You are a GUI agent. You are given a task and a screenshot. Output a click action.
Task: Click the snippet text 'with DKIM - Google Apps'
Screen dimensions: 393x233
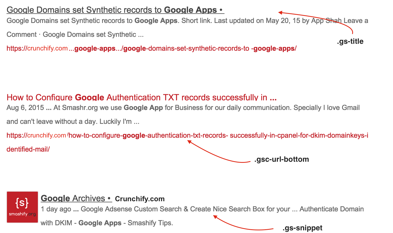[107, 223]
